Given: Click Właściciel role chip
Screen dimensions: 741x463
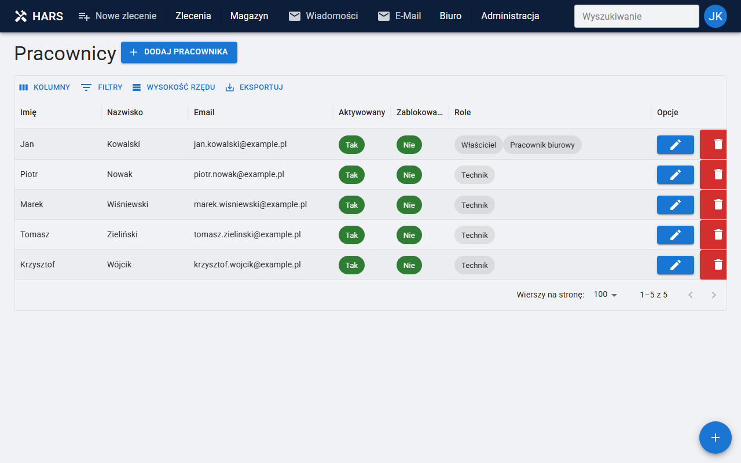Looking at the screenshot, I should [x=479, y=145].
